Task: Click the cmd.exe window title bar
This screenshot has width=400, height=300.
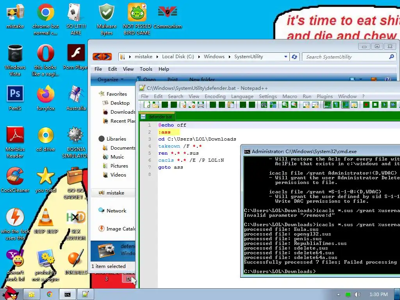Action: coord(321,151)
